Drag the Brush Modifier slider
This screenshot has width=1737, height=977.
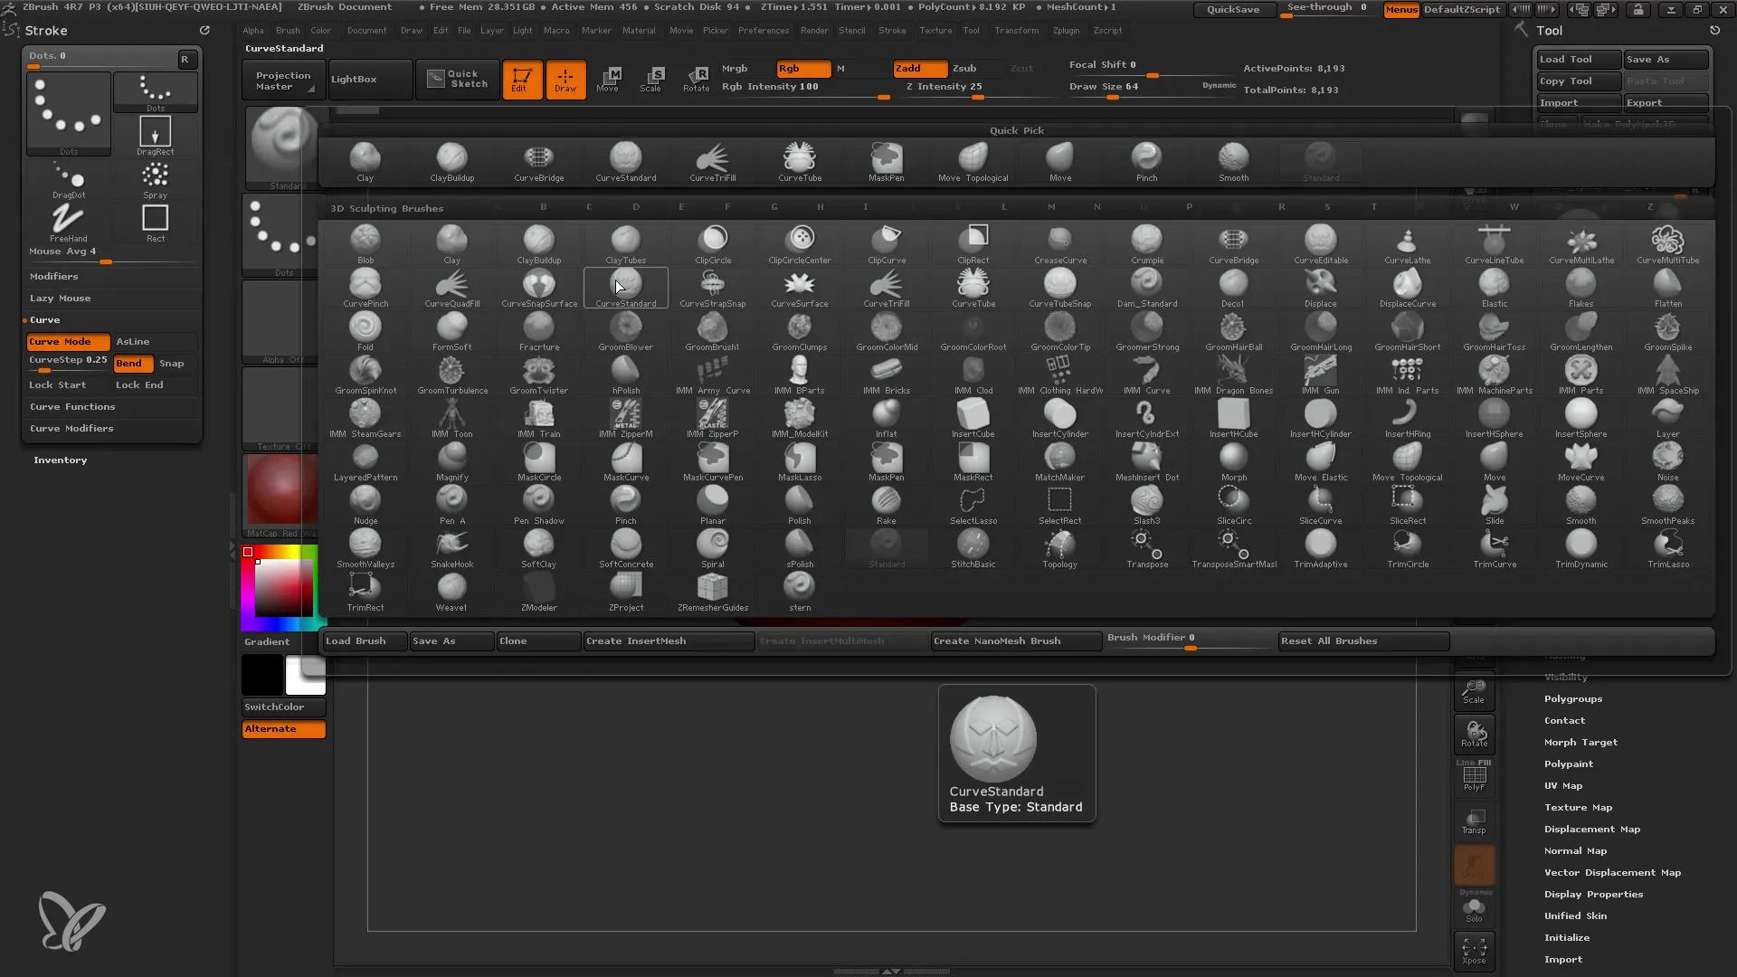click(1188, 645)
